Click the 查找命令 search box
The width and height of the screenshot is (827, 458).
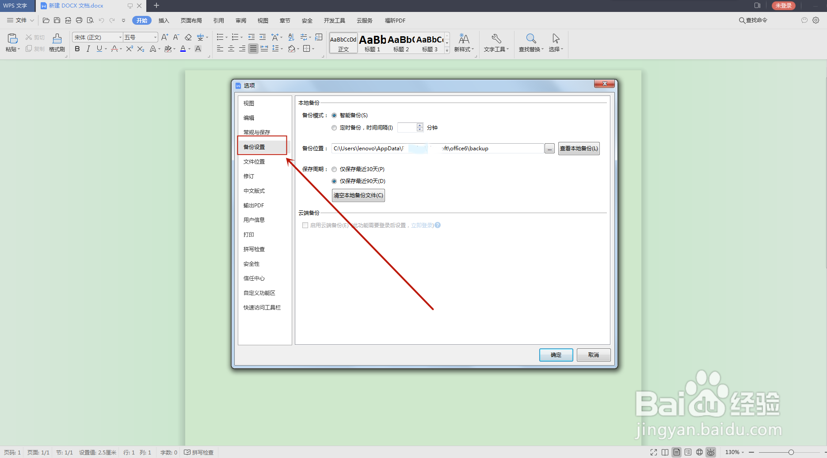[x=754, y=20]
